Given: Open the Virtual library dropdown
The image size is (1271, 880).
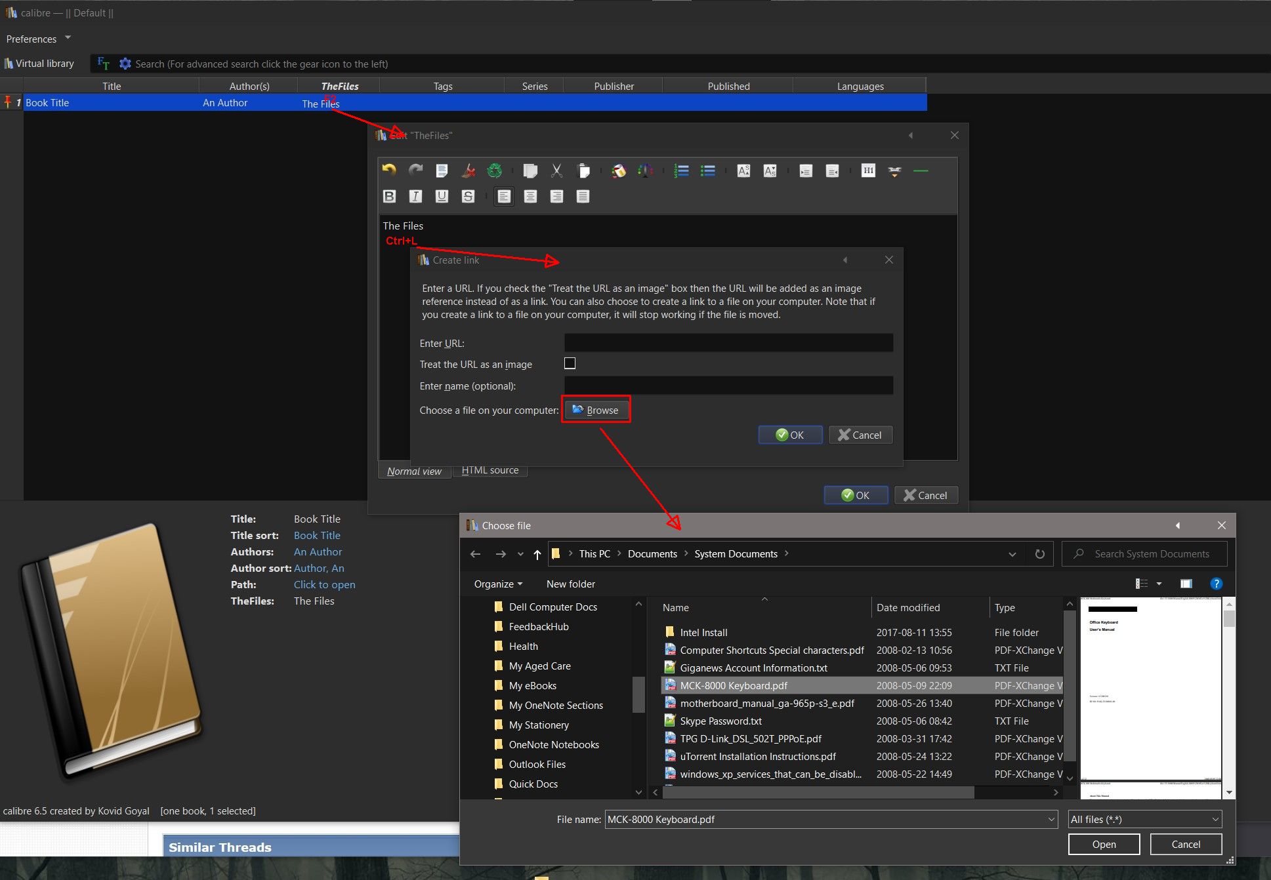Looking at the screenshot, I should (39, 64).
